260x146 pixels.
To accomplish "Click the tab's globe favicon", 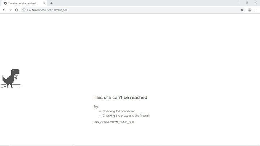I will (5, 3).
